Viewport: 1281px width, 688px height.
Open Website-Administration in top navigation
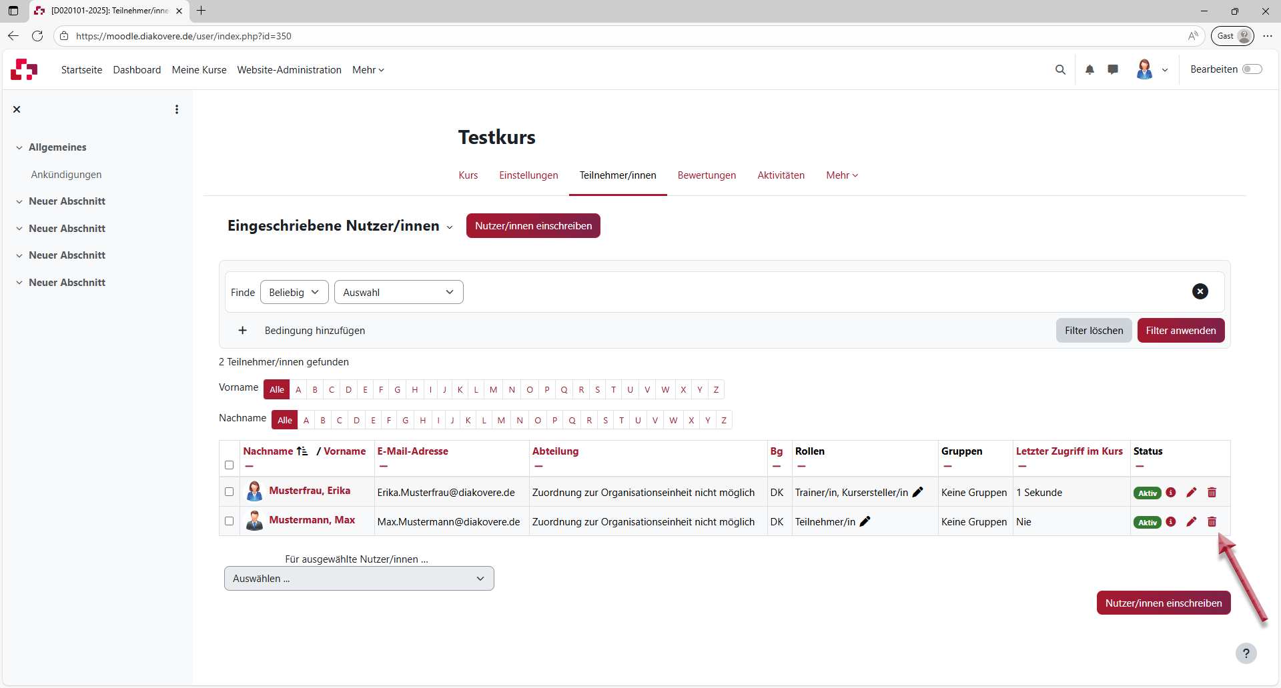point(289,70)
